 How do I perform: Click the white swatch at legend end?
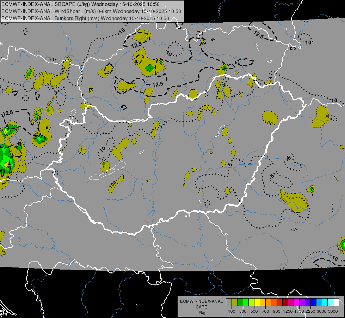(x=336, y=302)
